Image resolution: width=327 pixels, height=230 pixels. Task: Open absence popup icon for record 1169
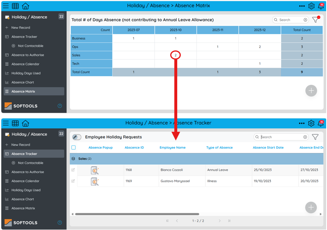coord(95,181)
